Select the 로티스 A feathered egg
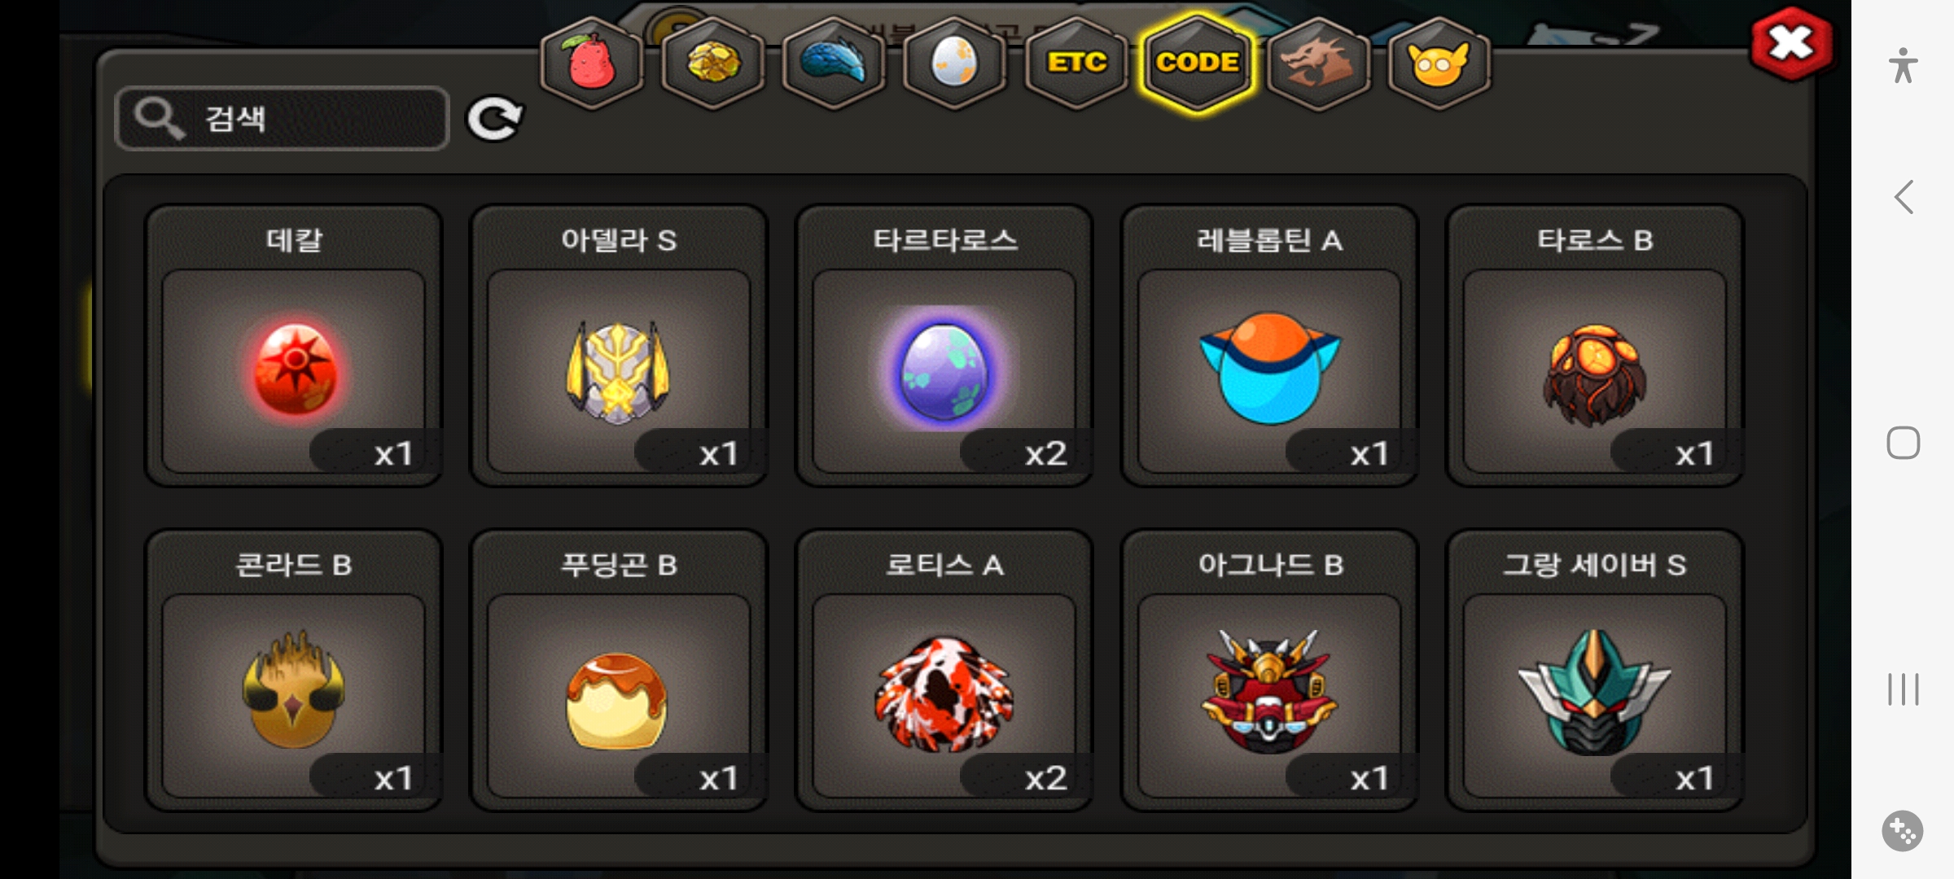This screenshot has height=879, width=1954. 944,671
